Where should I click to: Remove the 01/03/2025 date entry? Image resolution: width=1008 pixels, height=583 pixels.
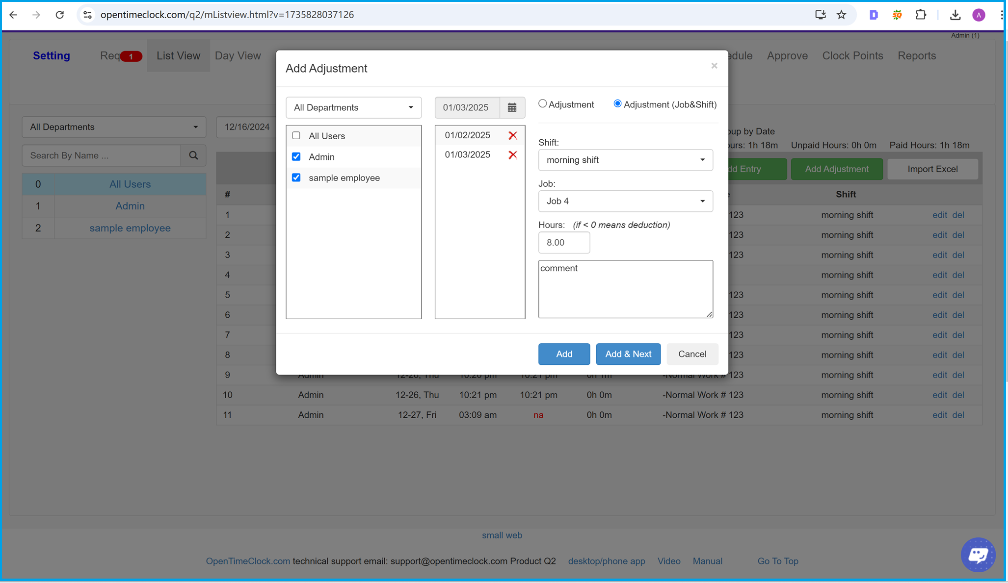pyautogui.click(x=513, y=155)
